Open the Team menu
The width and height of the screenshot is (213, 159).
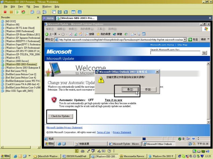click(x=36, y=7)
